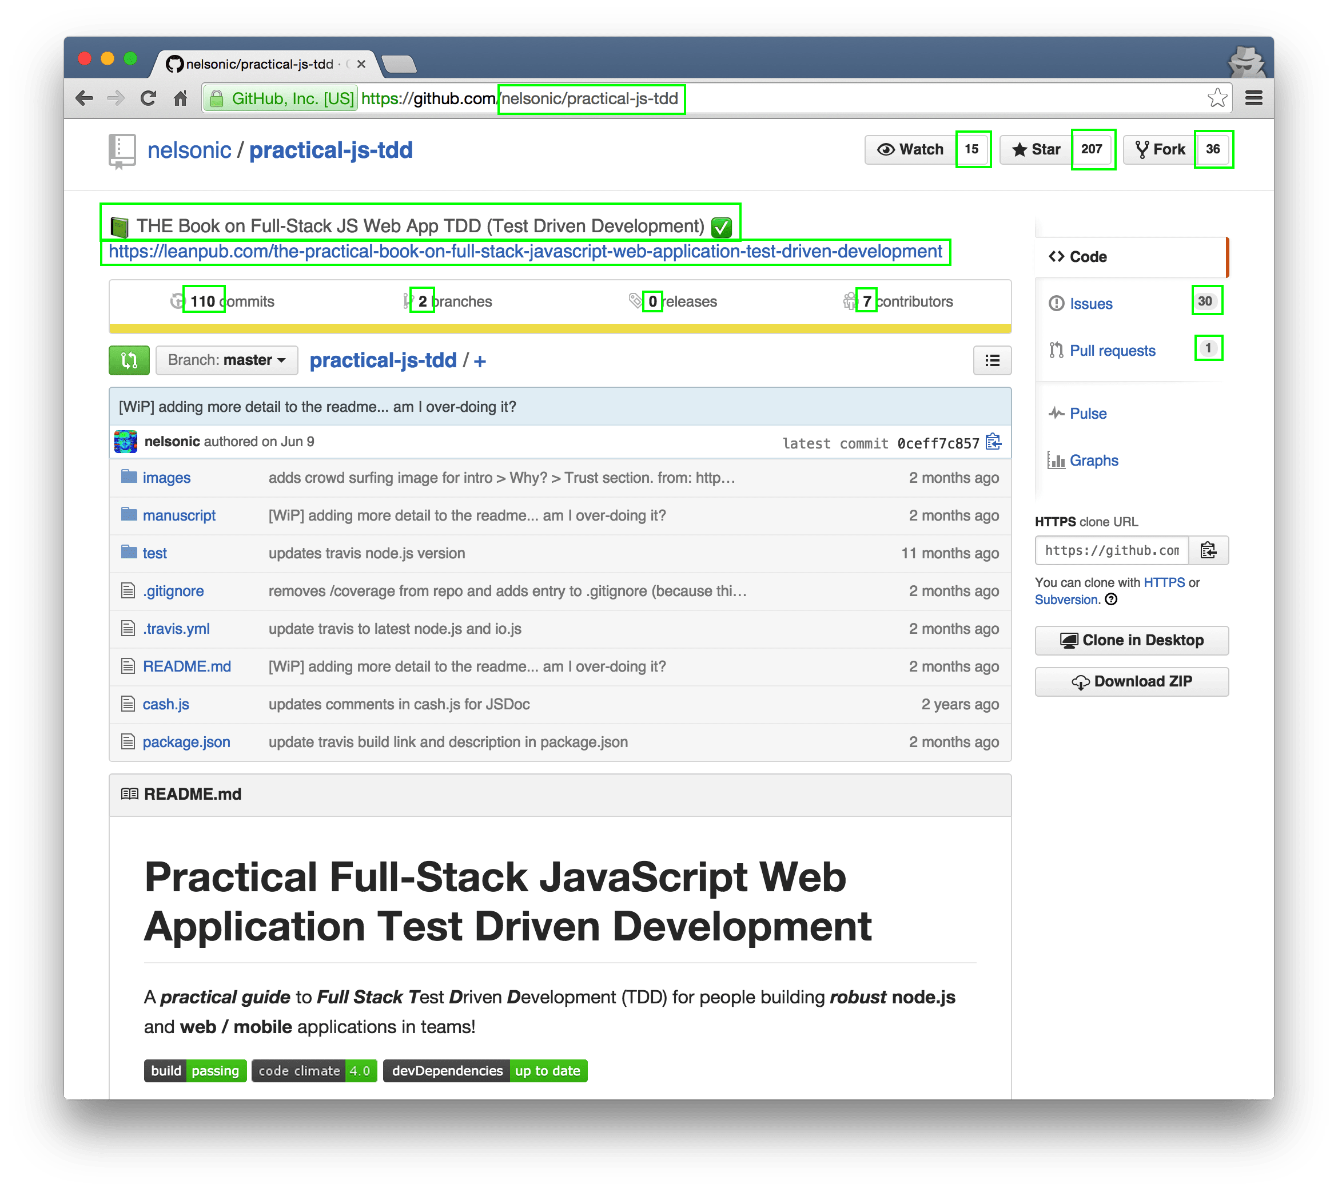The width and height of the screenshot is (1338, 1191).
Task: Click the .gitignore file icon
Action: point(128,590)
